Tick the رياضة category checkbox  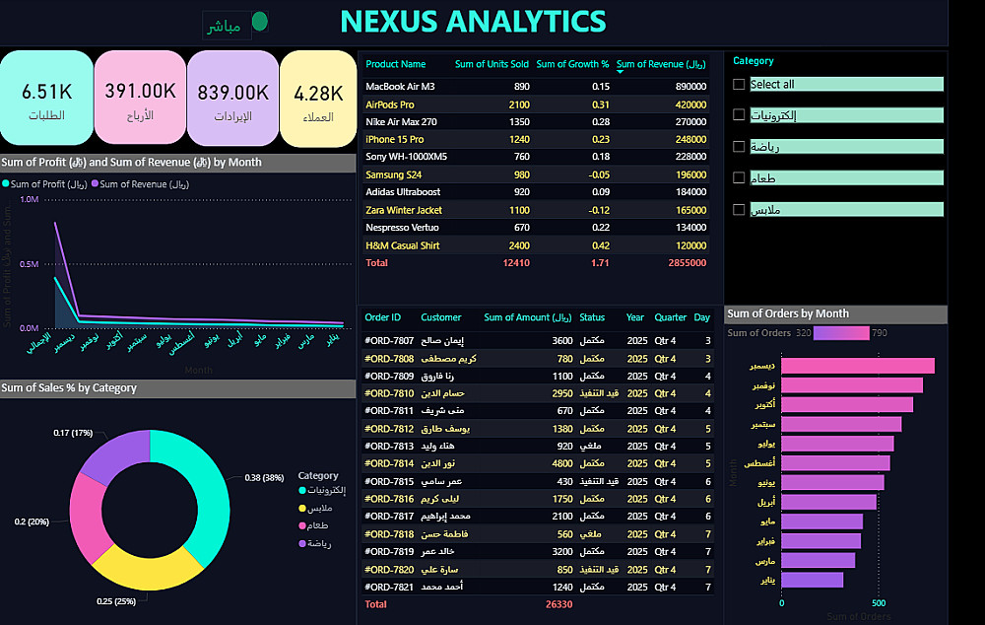point(739,147)
